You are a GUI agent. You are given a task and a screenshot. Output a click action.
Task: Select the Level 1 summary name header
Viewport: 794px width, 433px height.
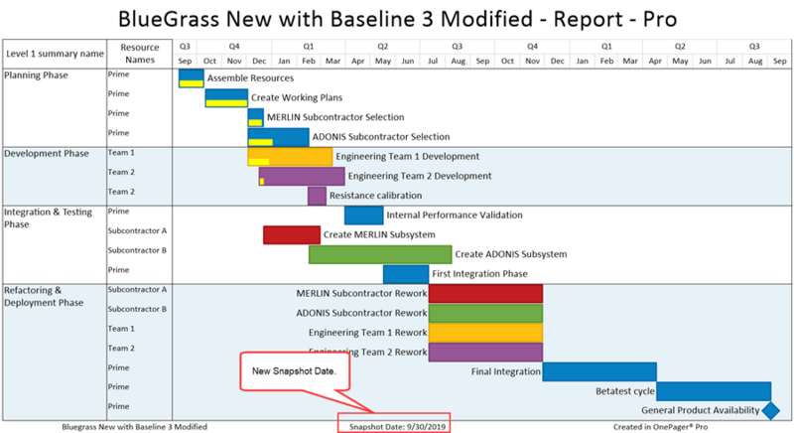[55, 54]
